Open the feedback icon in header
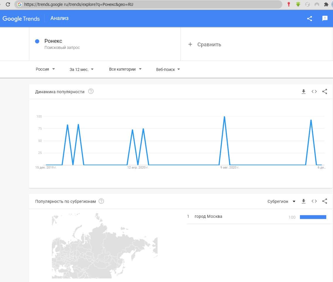Image resolution: width=333 pixels, height=282 pixels. (x=325, y=18)
